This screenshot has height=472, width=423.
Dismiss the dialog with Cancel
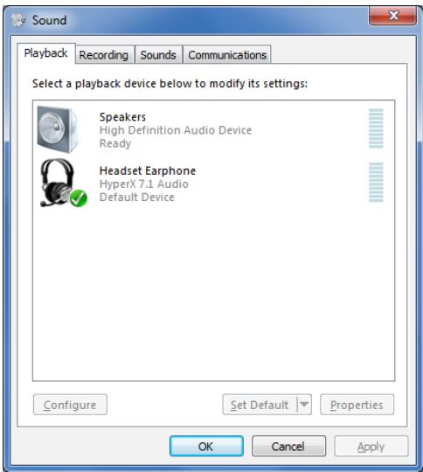click(x=288, y=446)
